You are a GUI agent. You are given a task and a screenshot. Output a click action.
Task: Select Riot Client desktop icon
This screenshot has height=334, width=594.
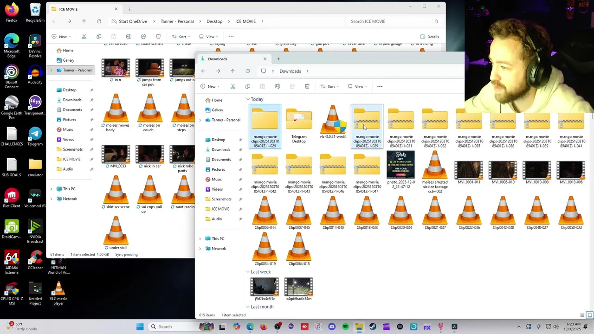click(12, 198)
